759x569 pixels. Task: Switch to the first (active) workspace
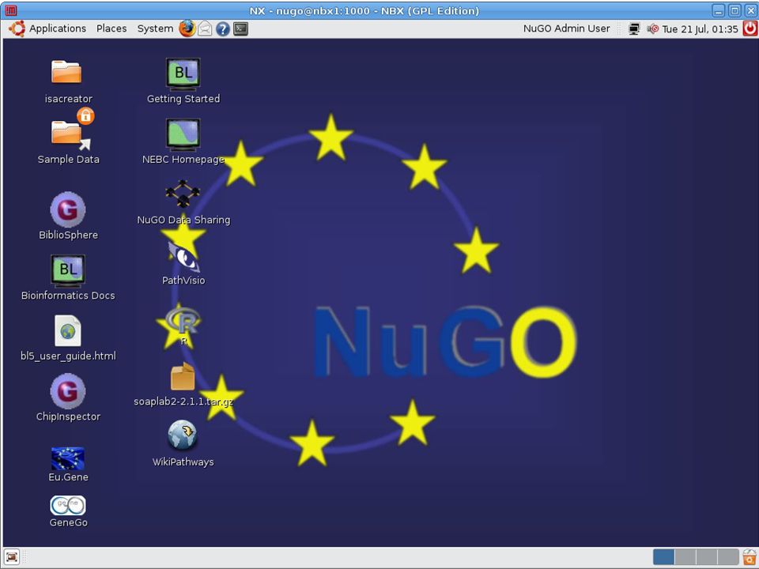663,557
